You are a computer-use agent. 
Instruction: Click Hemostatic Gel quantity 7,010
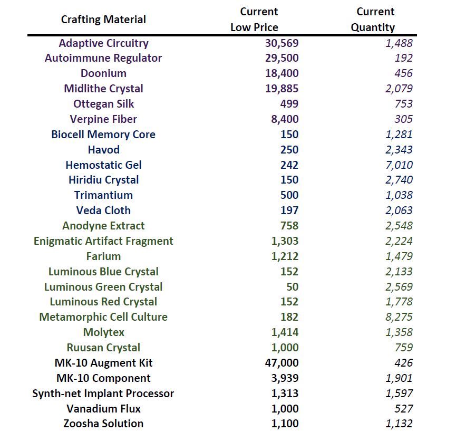point(399,165)
